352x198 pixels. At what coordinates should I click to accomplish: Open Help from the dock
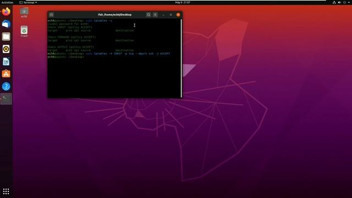click(x=6, y=86)
